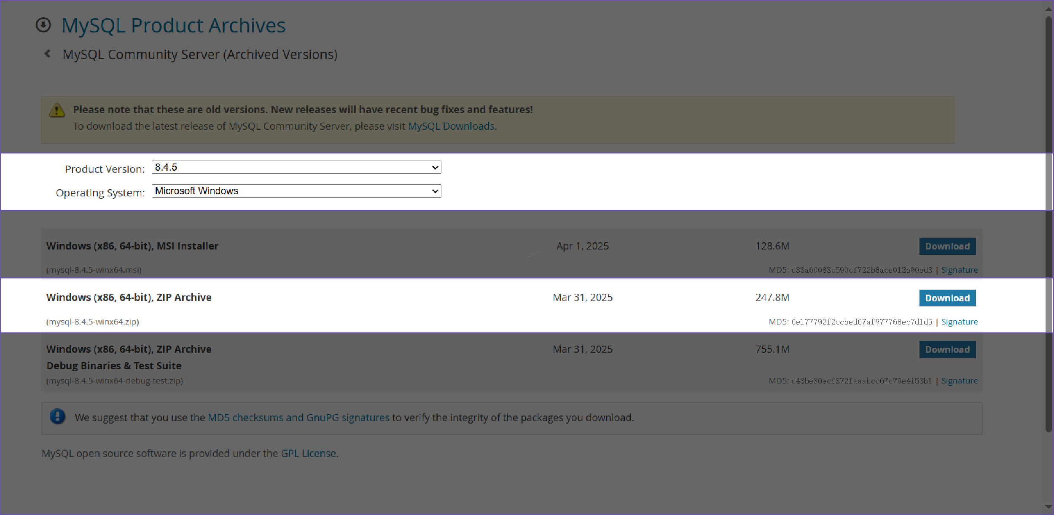Click the 755.1M size value

coord(772,349)
